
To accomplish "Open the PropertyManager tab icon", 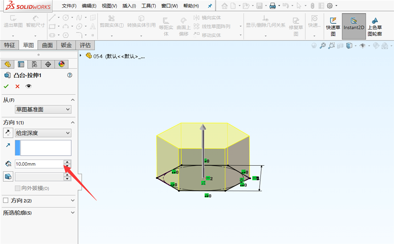I will [x=21, y=64].
